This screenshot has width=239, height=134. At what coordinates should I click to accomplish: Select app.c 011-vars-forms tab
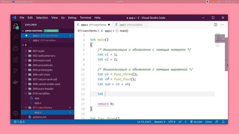click(x=93, y=25)
